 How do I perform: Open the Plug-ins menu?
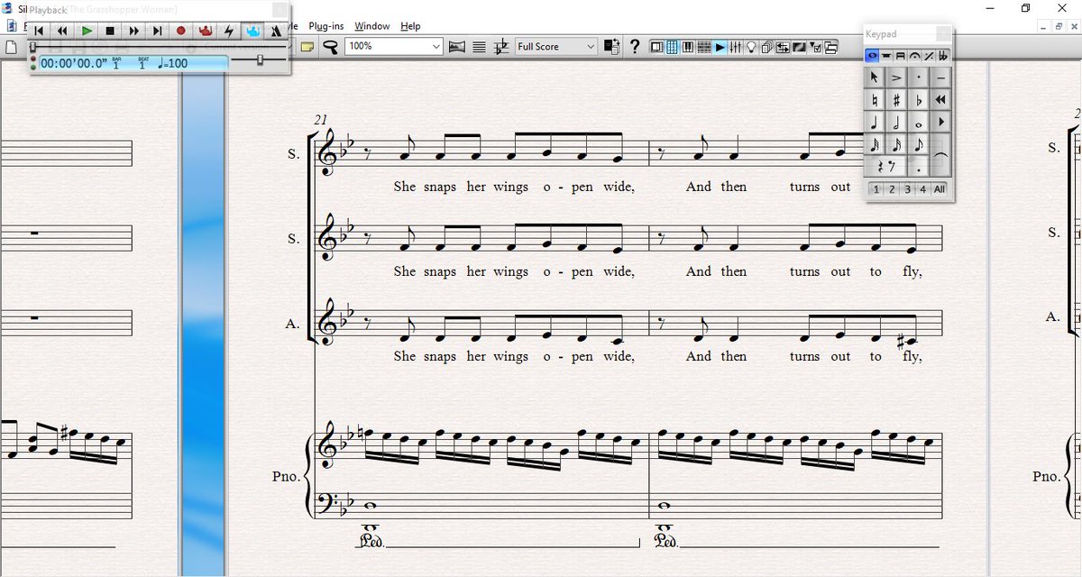(326, 26)
